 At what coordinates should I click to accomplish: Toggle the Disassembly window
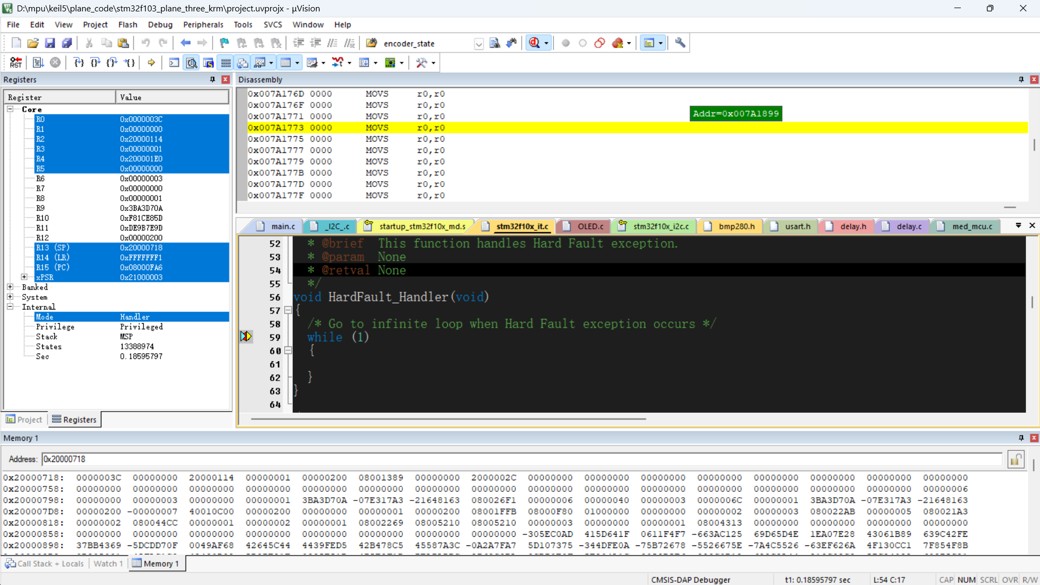pos(191,63)
